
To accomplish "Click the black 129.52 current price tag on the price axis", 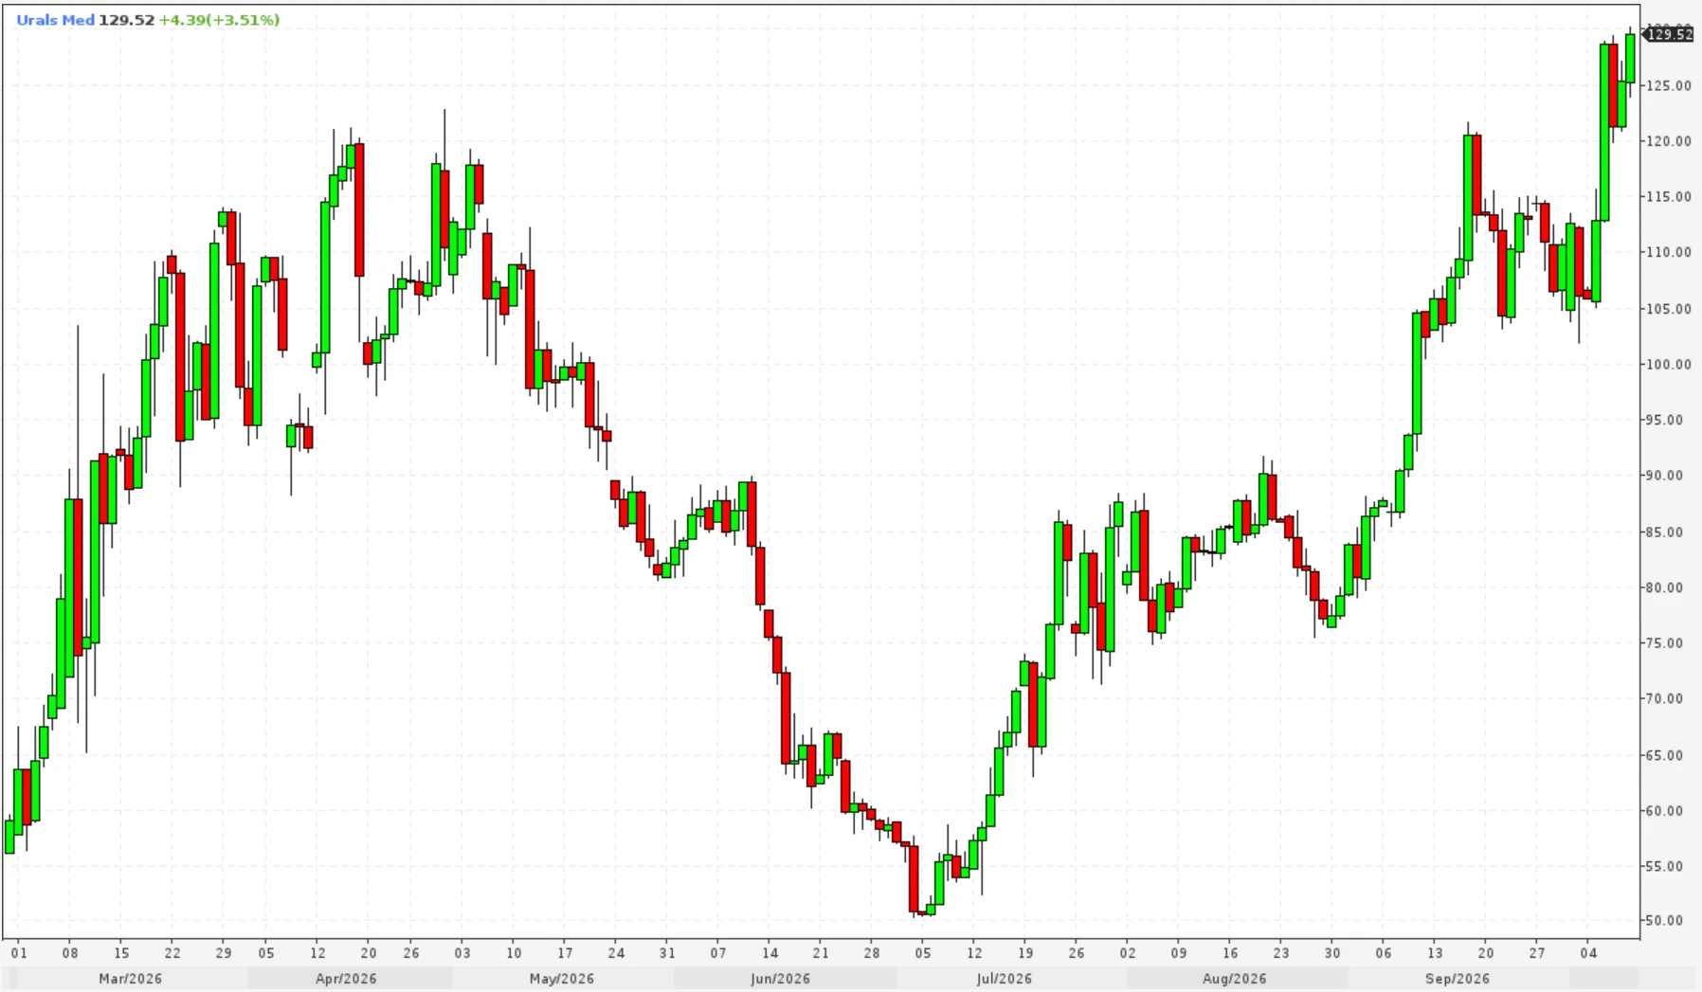I will (1669, 34).
